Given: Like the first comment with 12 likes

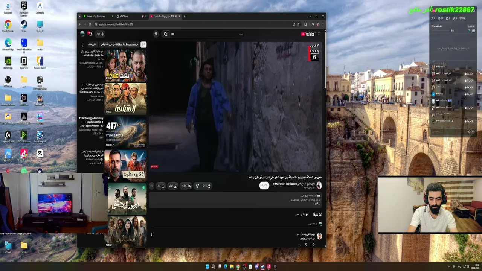Looking at the screenshot, I should (x=313, y=244).
